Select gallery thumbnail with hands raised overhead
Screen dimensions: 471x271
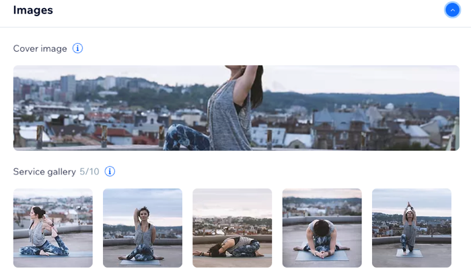pyautogui.click(x=412, y=228)
